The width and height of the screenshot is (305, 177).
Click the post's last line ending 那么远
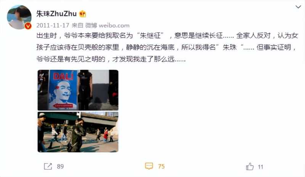tap(111, 59)
